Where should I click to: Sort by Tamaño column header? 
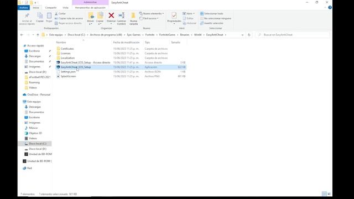(x=176, y=43)
